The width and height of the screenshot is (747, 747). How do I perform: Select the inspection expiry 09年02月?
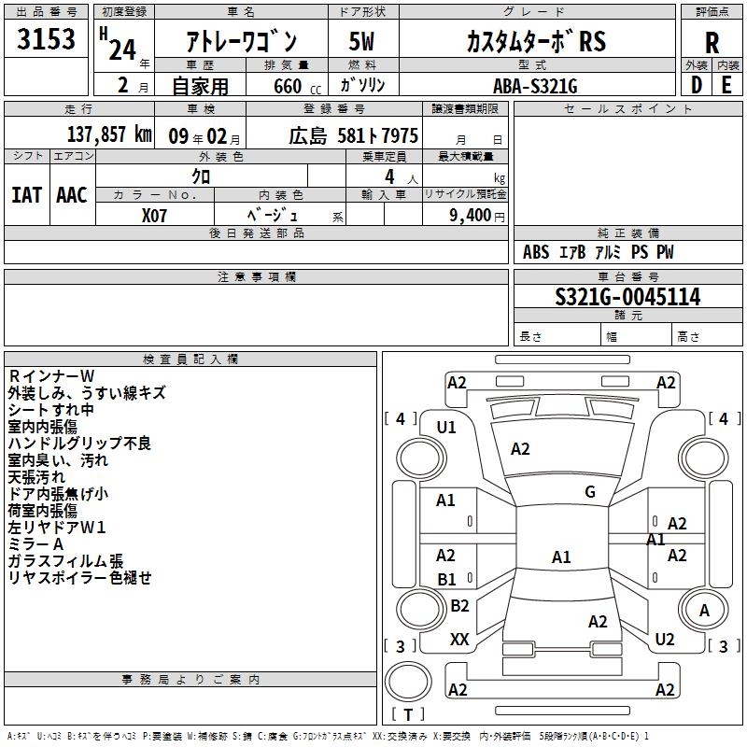click(204, 136)
